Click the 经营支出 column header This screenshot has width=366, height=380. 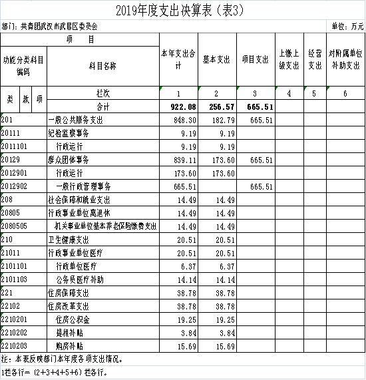pos(315,60)
